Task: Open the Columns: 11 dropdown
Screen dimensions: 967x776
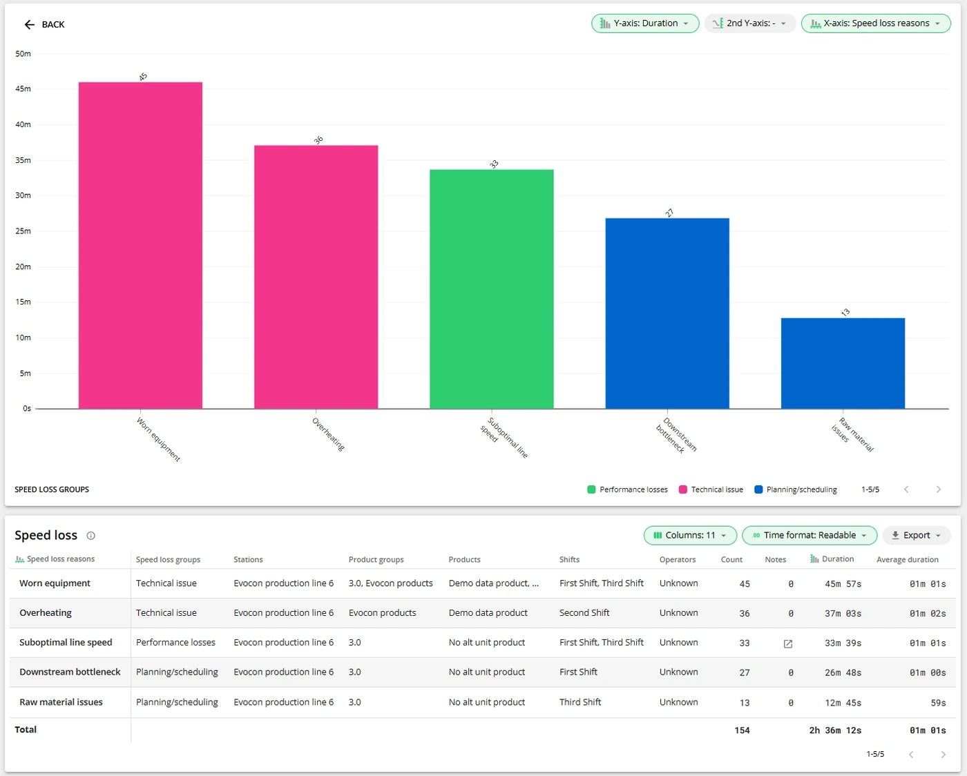Action: tap(689, 535)
